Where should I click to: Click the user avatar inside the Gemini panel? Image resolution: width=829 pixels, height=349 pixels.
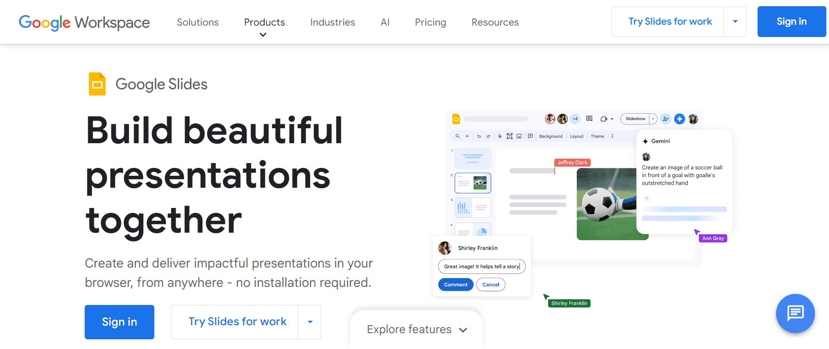click(x=646, y=157)
